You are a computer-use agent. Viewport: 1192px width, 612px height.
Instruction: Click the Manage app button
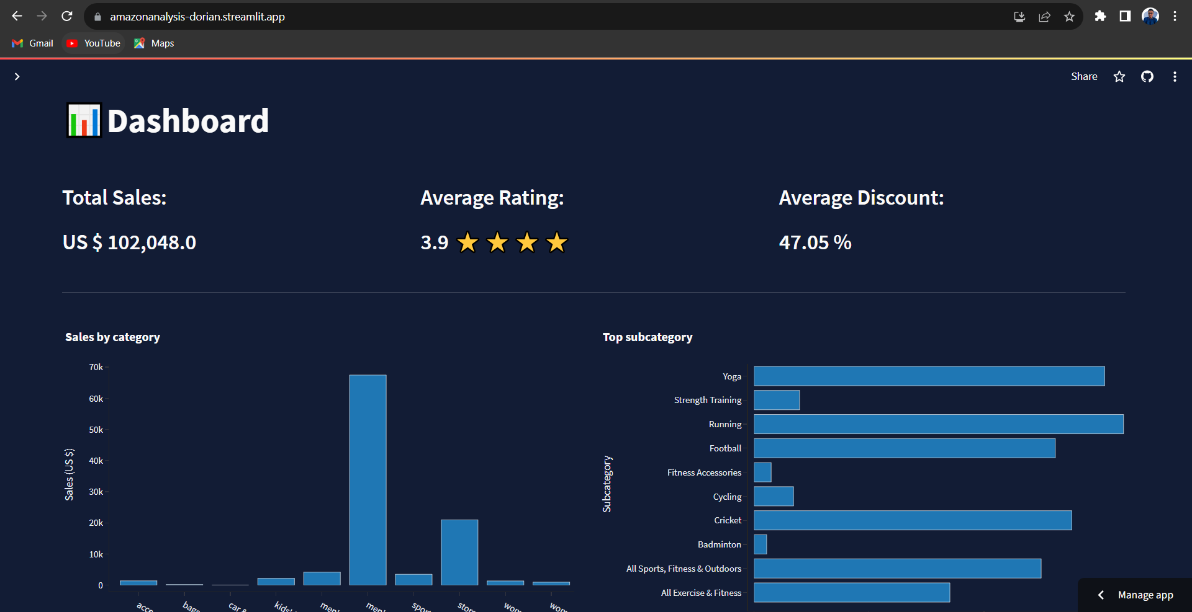(1136, 595)
